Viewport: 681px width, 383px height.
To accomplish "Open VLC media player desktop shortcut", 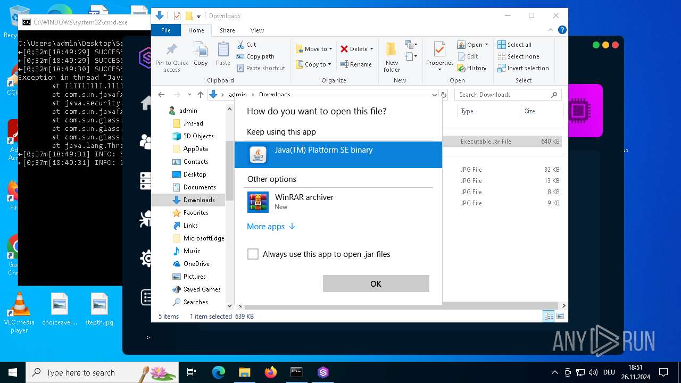I will pos(19,313).
